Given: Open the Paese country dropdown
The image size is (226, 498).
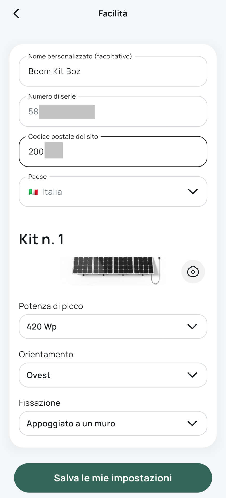Looking at the screenshot, I should click(x=113, y=192).
